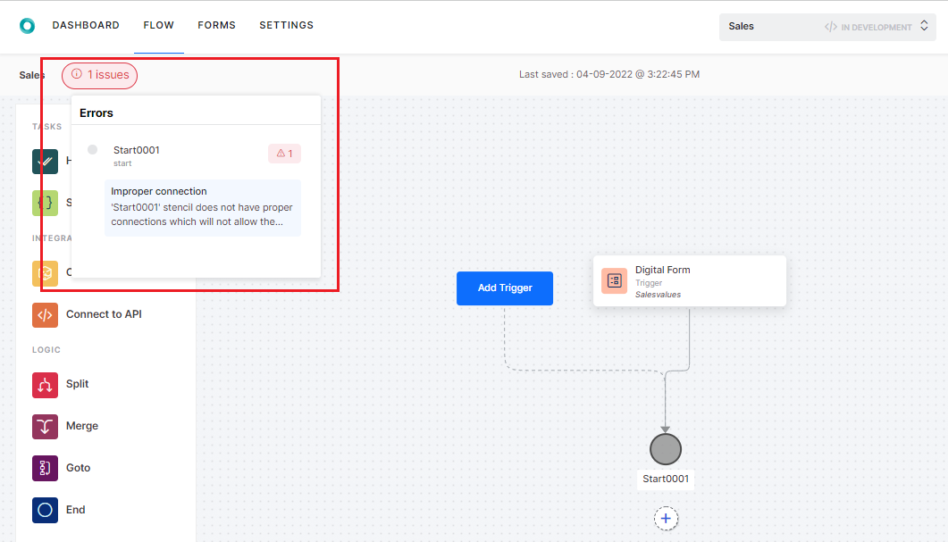Image resolution: width=948 pixels, height=542 pixels.
Task: Select the End stencil icon
Action: pyautogui.click(x=45, y=509)
